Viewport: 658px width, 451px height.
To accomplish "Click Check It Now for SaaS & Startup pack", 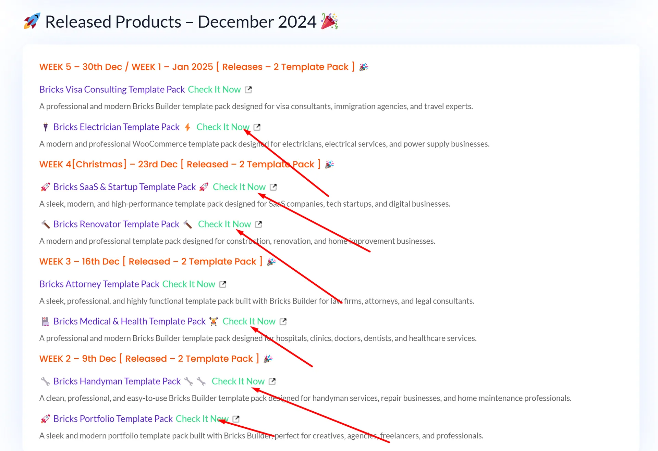I will click(x=239, y=187).
